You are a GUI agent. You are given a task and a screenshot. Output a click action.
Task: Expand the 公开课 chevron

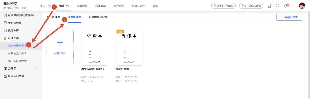[36, 68]
